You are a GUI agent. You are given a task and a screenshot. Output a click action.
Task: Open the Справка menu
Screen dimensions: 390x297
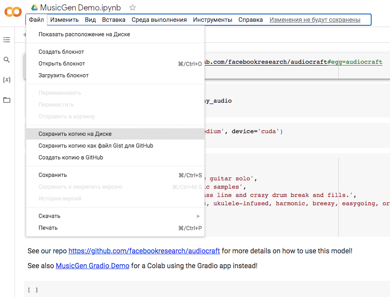point(250,20)
